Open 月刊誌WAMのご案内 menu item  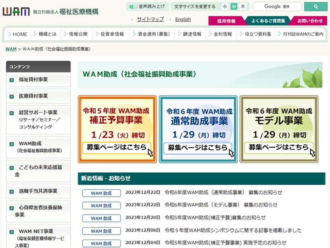(x=301, y=34)
